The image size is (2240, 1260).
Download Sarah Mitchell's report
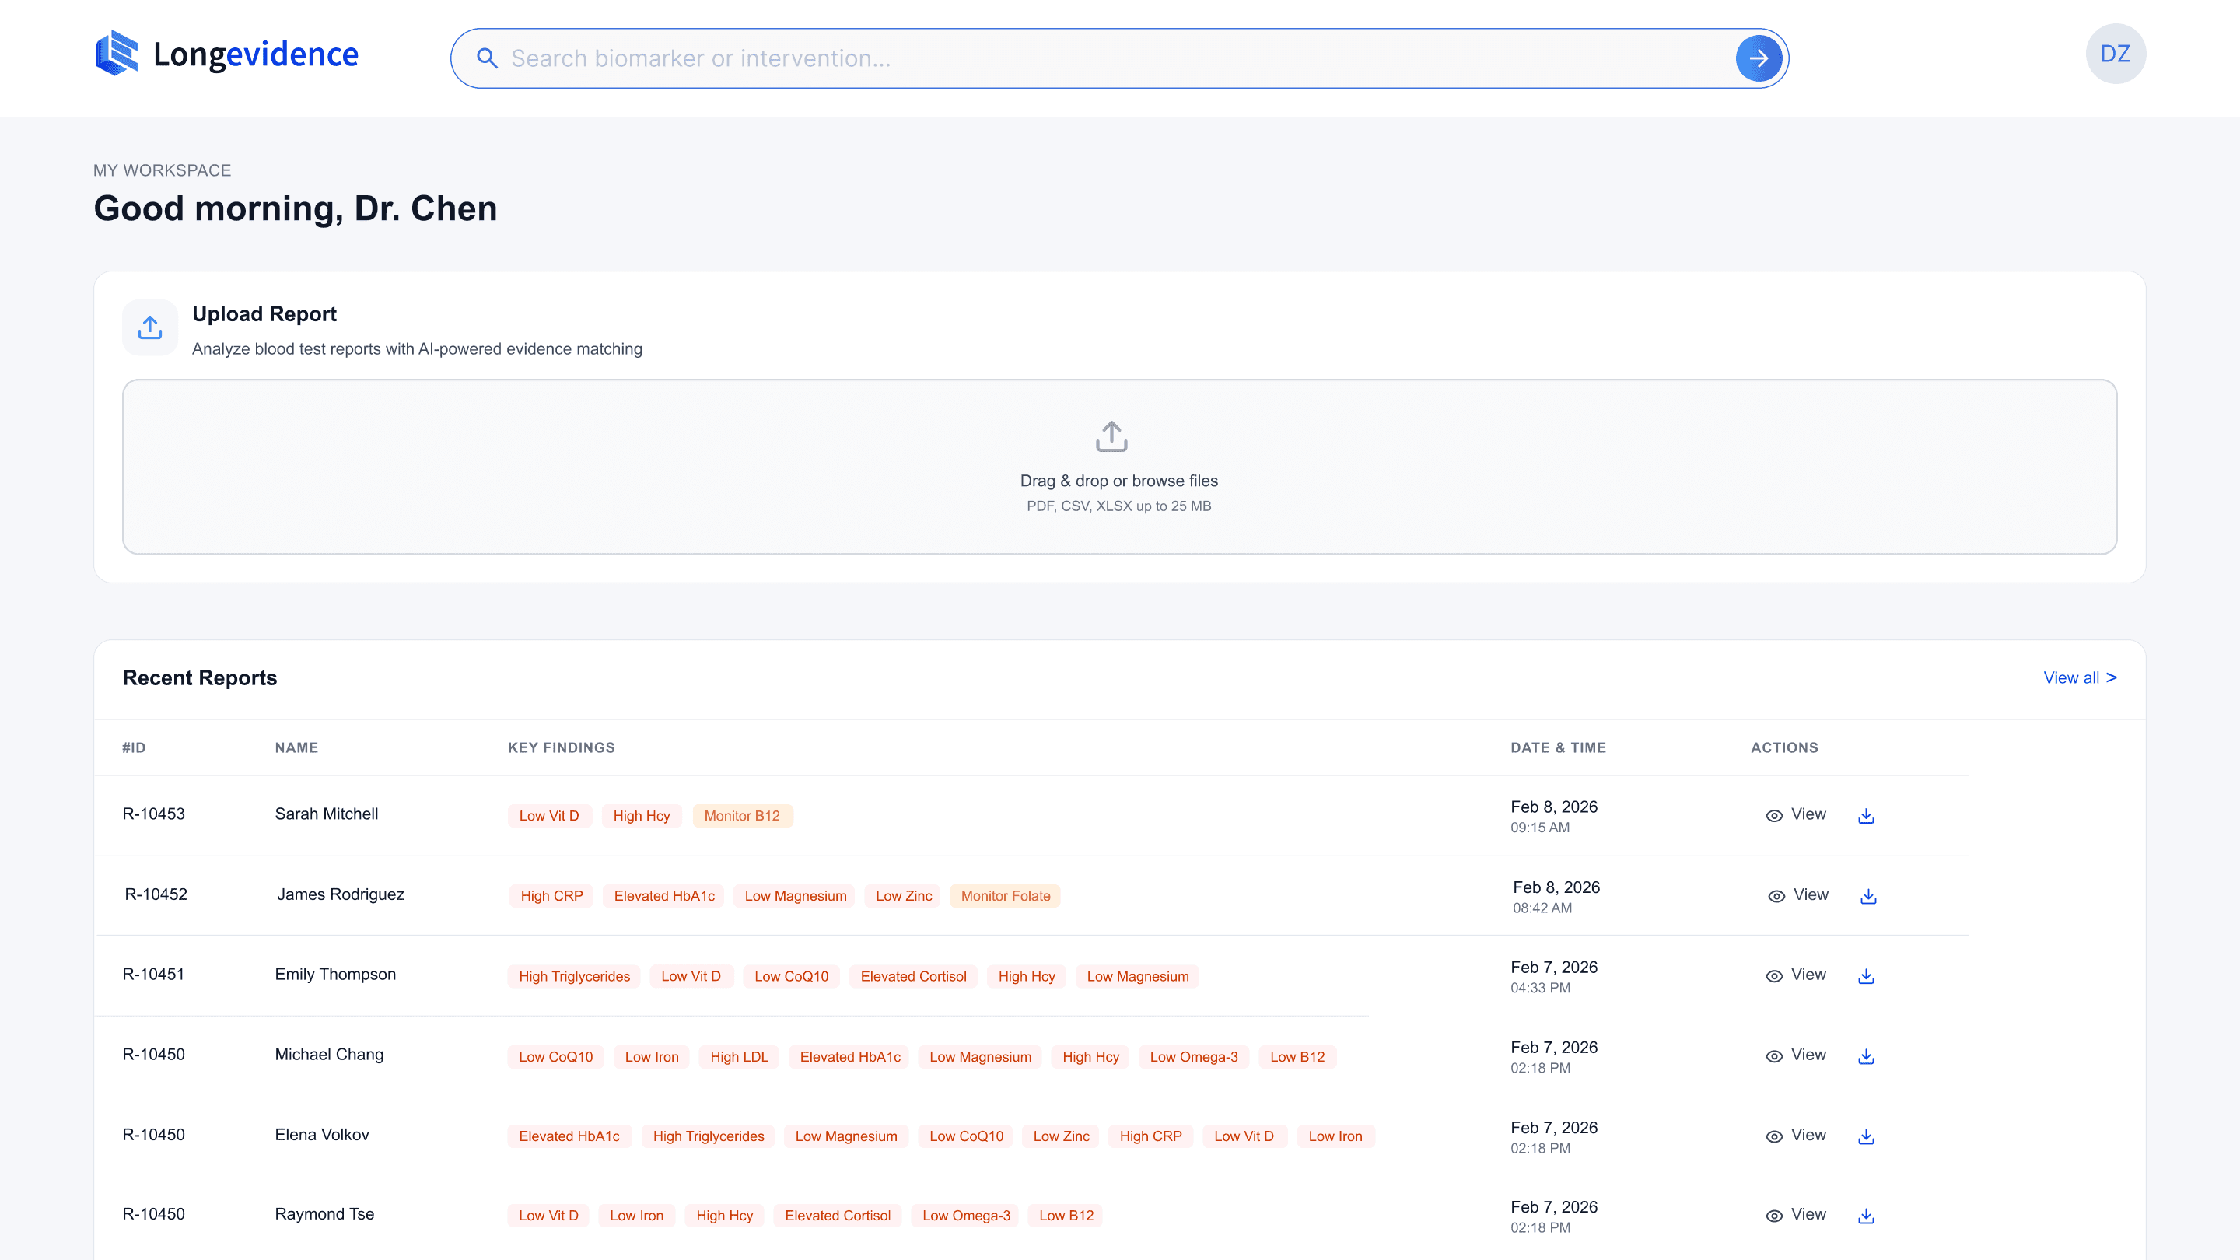pyautogui.click(x=1866, y=816)
